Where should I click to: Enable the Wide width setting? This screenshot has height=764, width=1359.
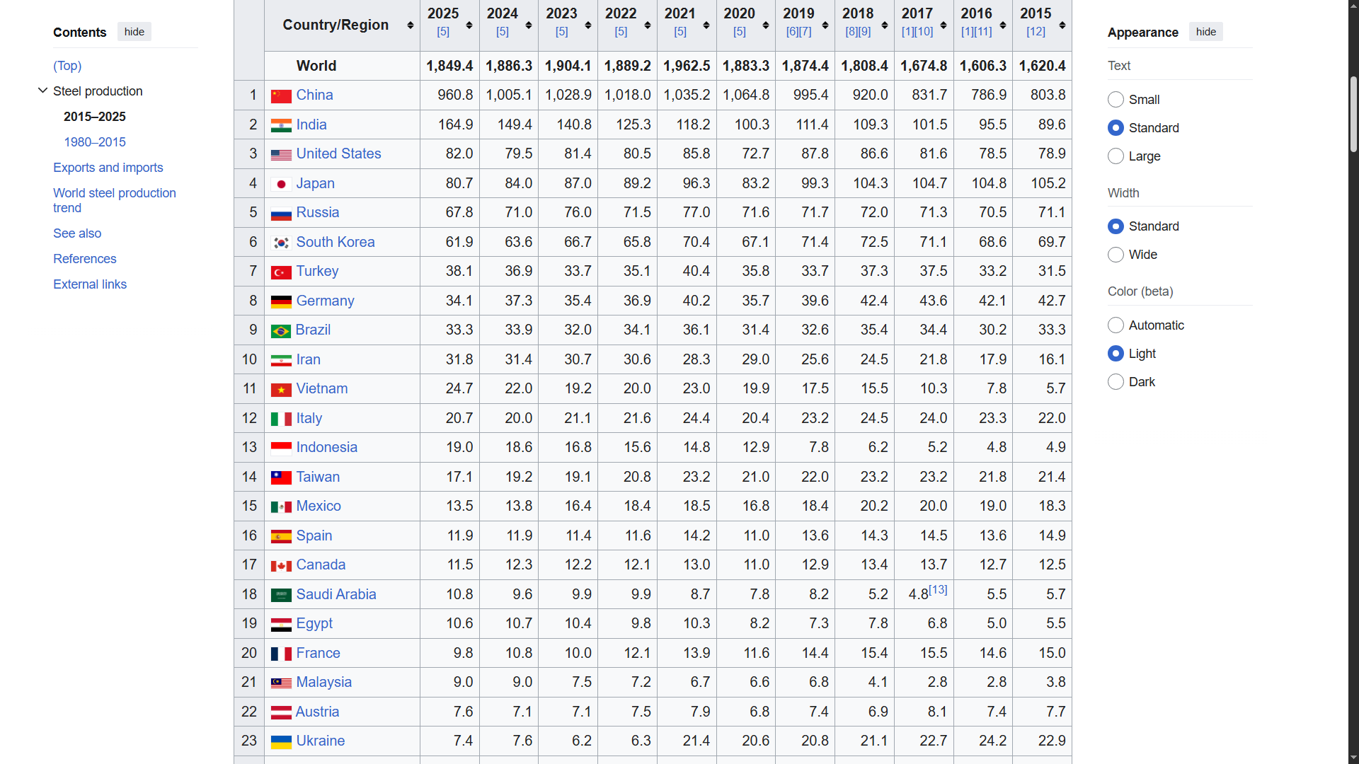pyautogui.click(x=1116, y=255)
